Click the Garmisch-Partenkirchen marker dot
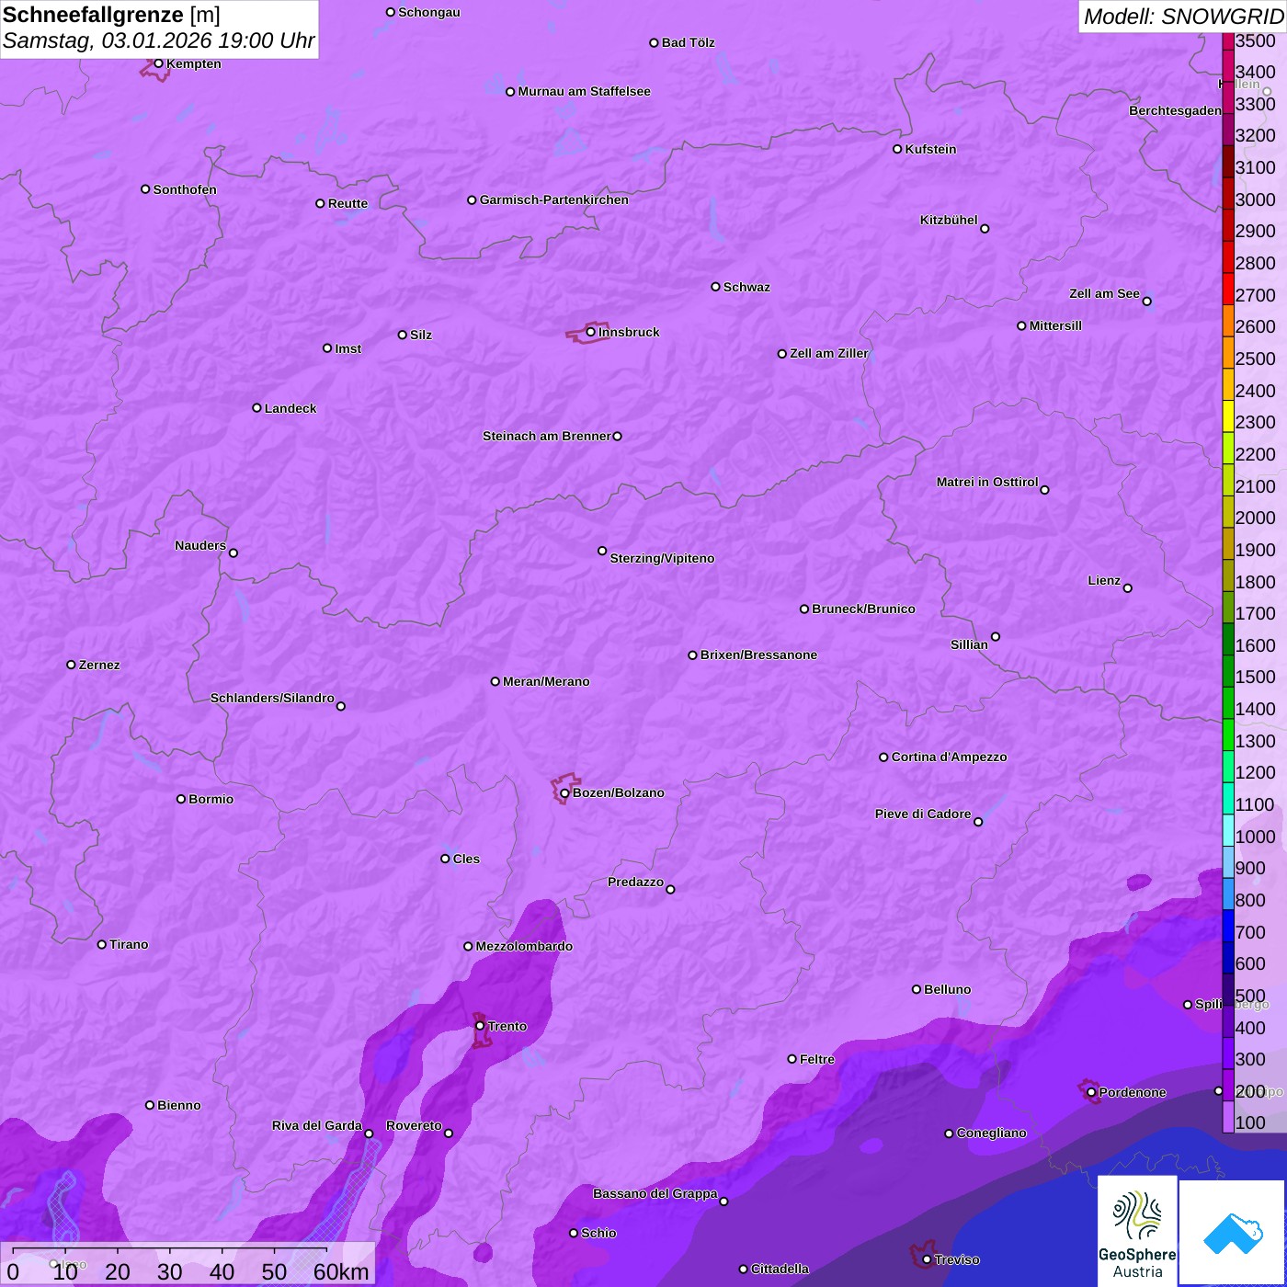Screen dimensions: 1287x1287 click(x=473, y=200)
